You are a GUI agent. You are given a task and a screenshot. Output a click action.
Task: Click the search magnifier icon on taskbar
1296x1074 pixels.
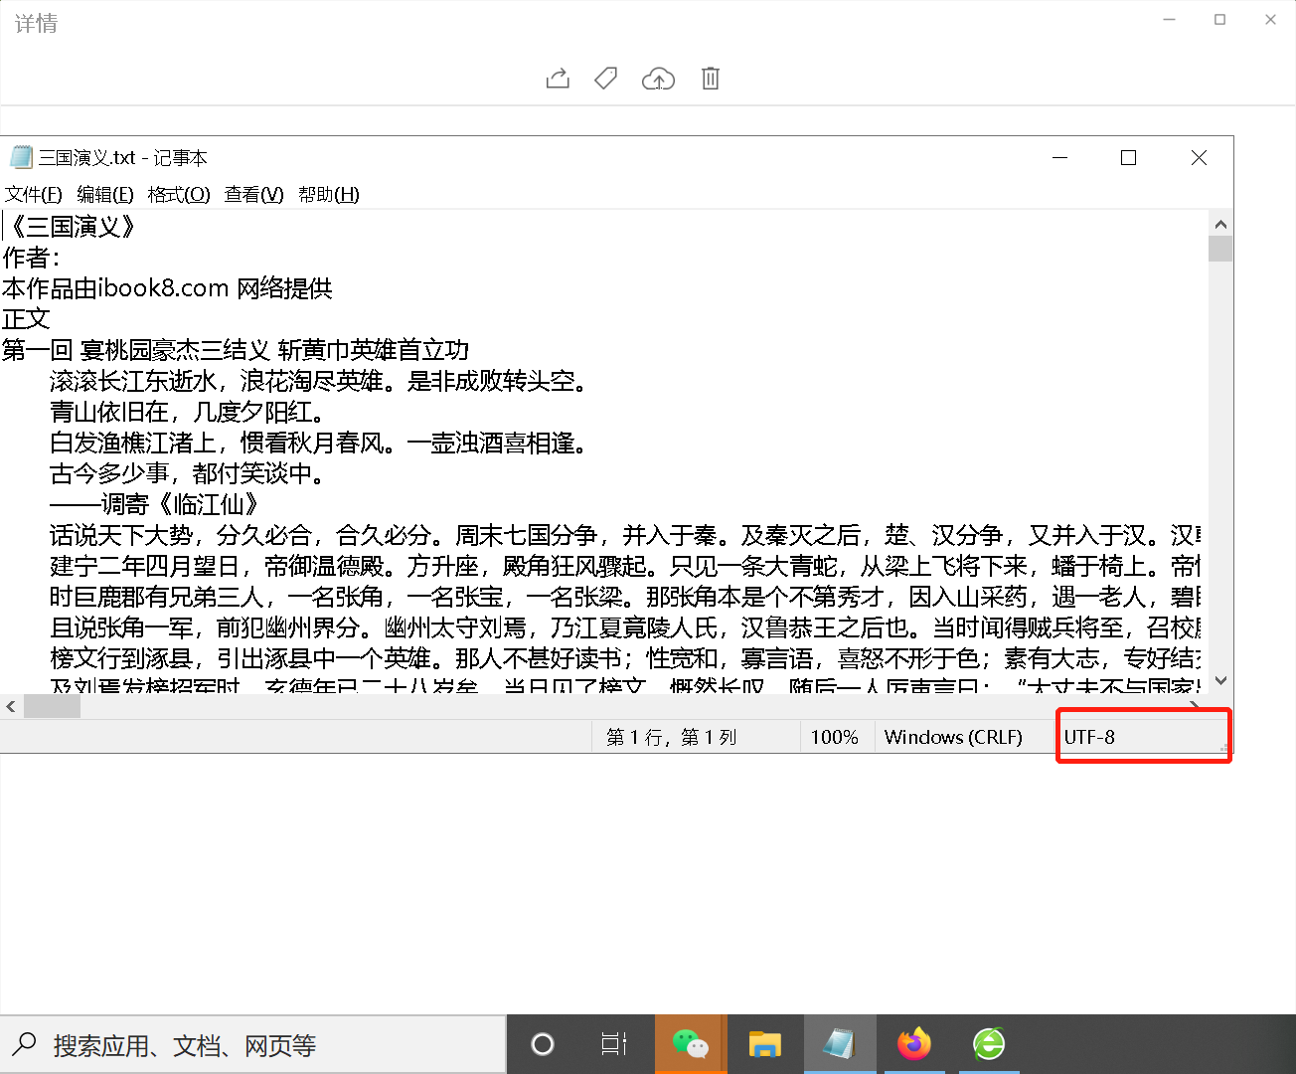[x=24, y=1044]
